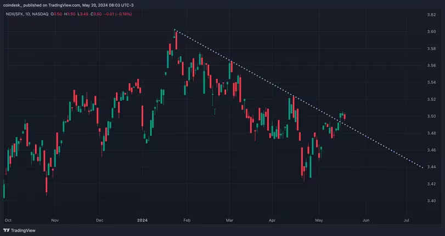Click the Jun label on time axis
The image size is (445, 236).
(366, 220)
